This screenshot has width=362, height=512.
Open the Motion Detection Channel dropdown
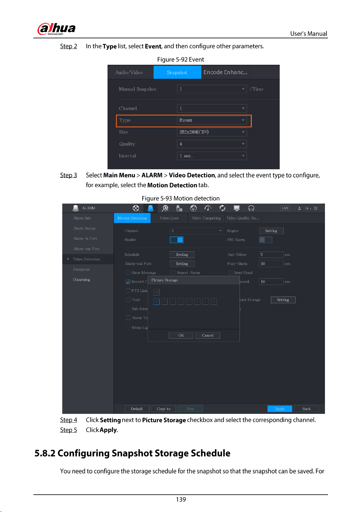tap(196, 231)
